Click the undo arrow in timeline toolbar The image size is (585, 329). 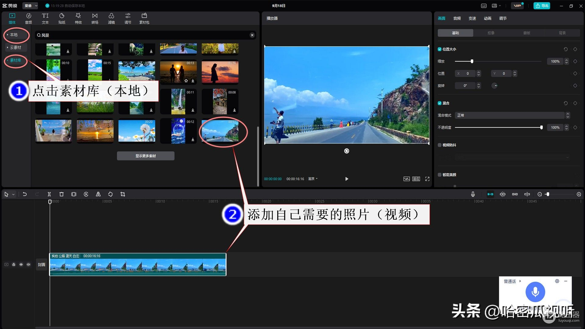(x=25, y=194)
